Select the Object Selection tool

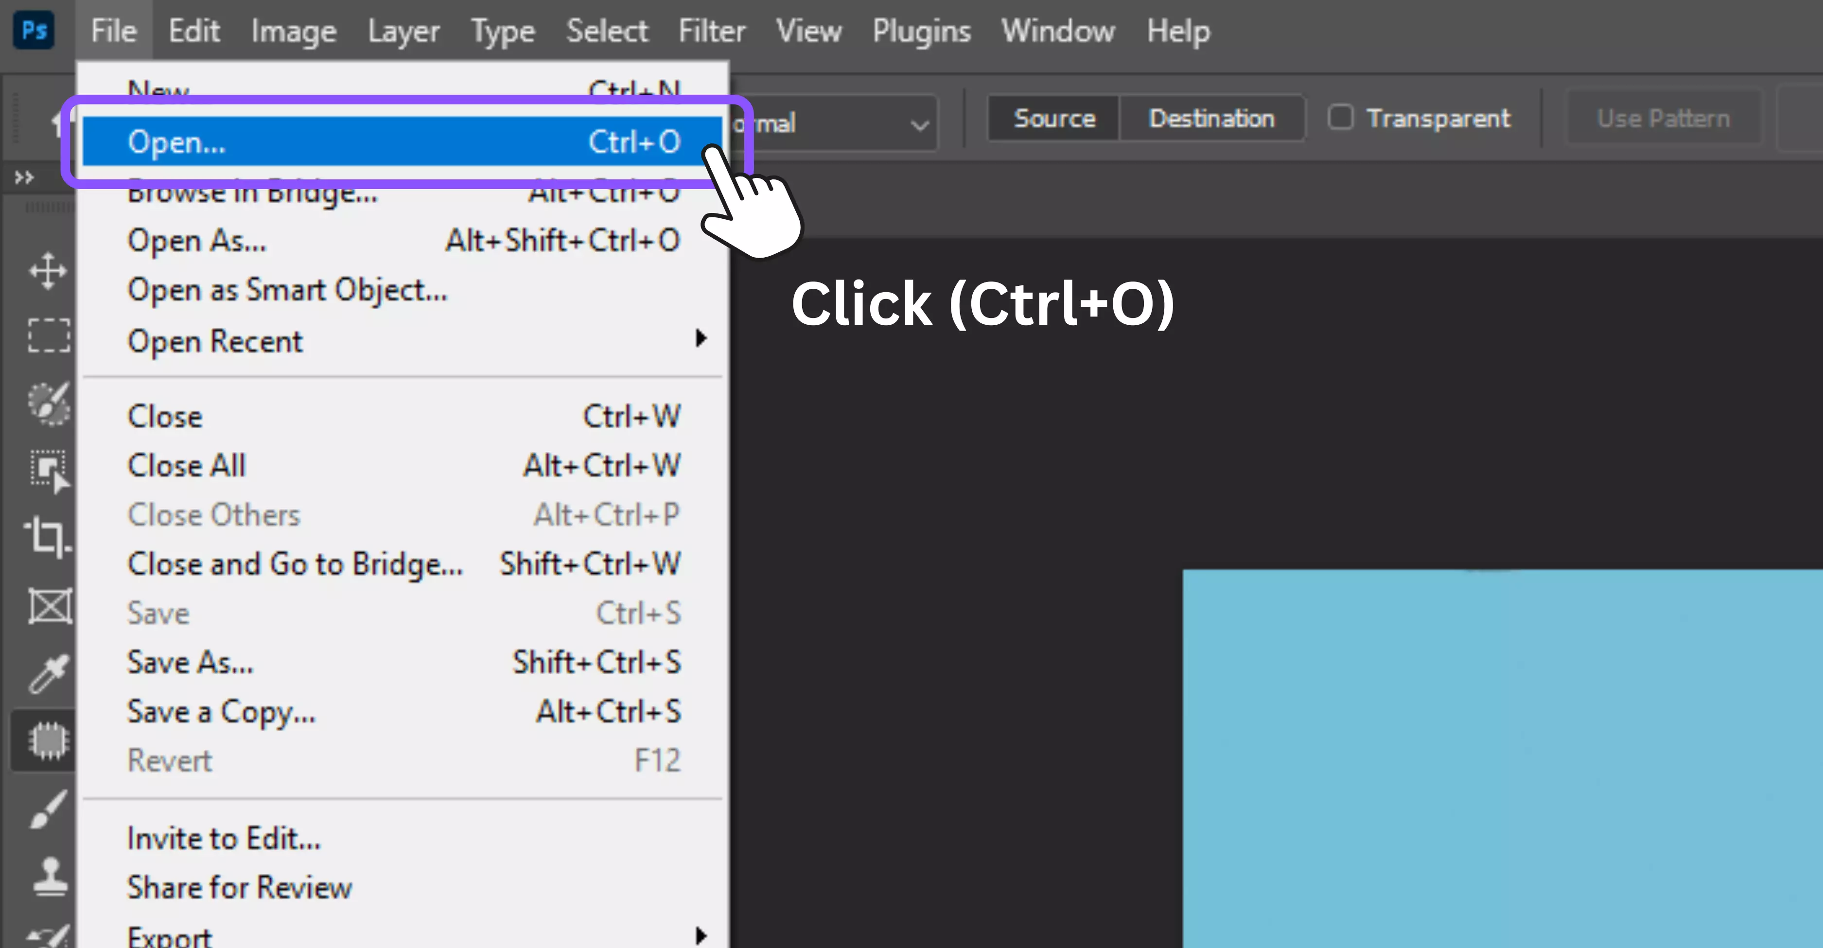coord(50,469)
